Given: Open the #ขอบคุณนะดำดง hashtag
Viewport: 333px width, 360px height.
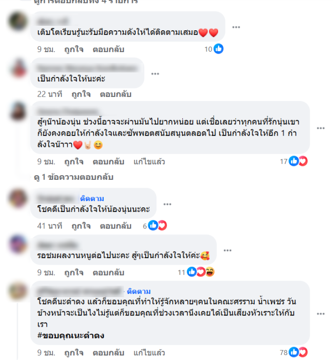Looking at the screenshot, I should pos(71,335).
